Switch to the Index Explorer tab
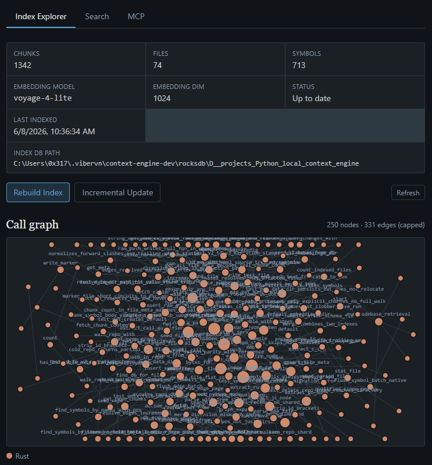The height and width of the screenshot is (465, 432). tap(41, 17)
